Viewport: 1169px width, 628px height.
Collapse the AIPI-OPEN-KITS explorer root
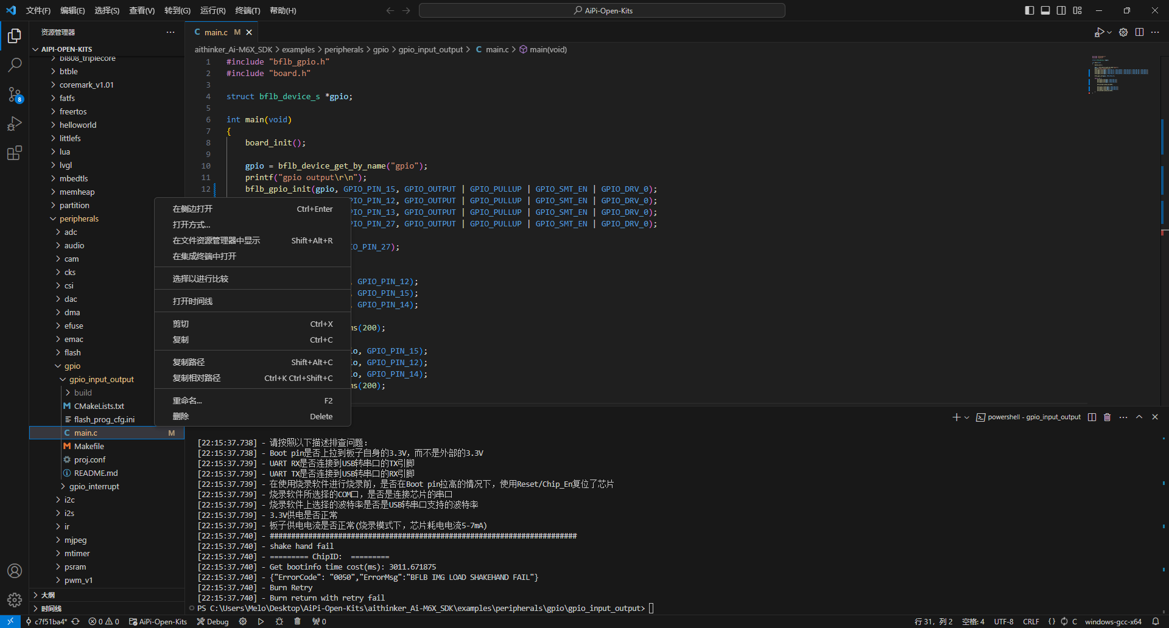pos(107,49)
